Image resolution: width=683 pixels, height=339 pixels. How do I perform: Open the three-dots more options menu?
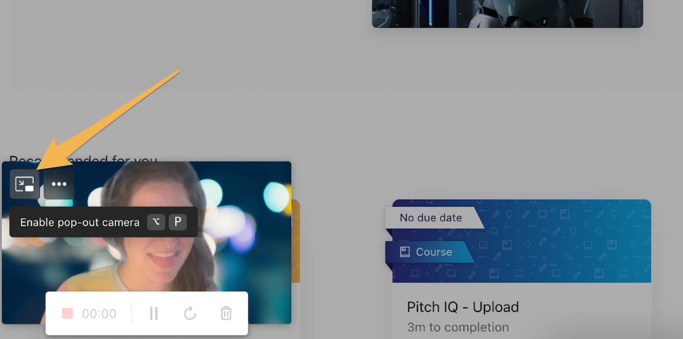click(x=59, y=184)
